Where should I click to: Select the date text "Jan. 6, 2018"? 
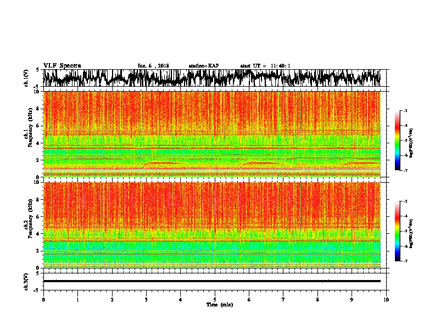coord(153,66)
